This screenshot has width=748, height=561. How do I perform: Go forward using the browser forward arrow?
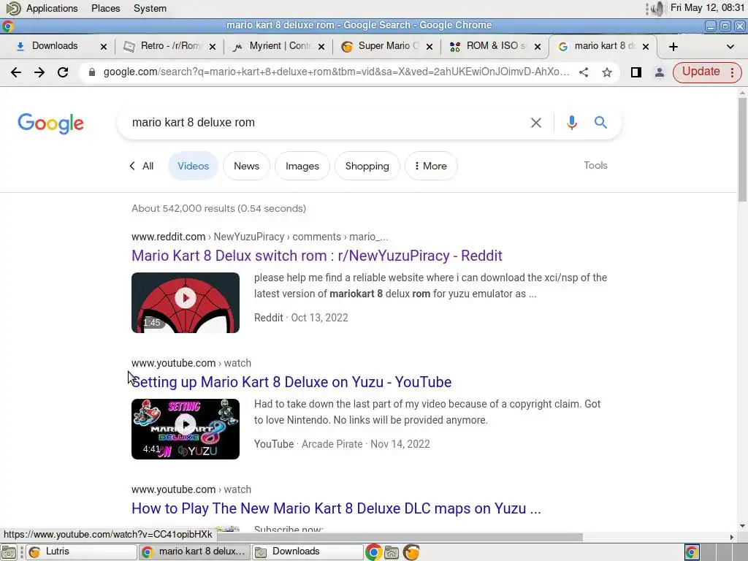[x=39, y=72]
